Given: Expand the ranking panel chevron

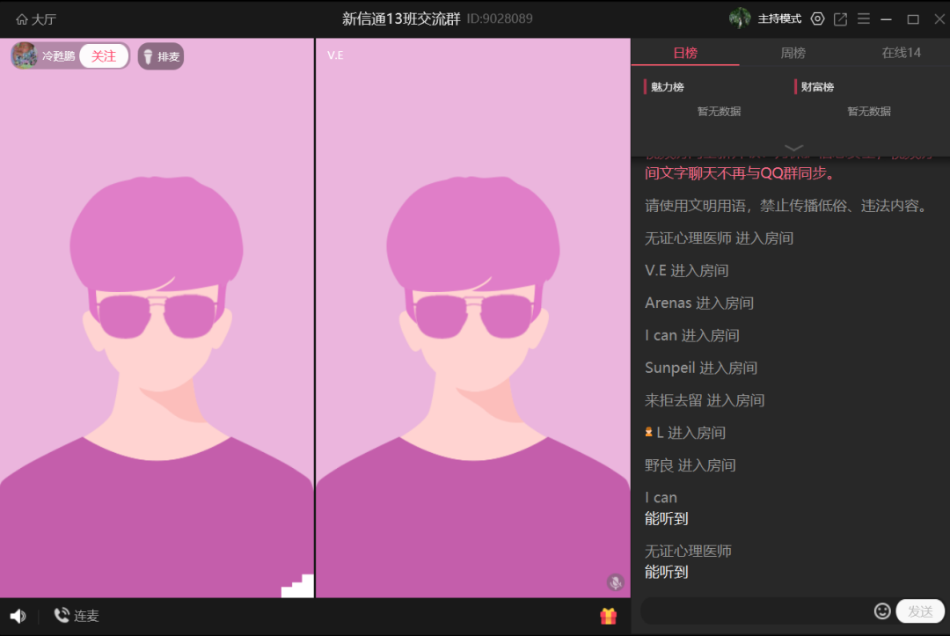Looking at the screenshot, I should click(x=793, y=147).
